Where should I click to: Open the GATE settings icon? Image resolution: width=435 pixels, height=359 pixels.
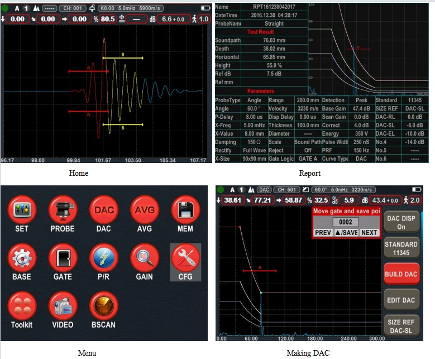pyautogui.click(x=63, y=258)
